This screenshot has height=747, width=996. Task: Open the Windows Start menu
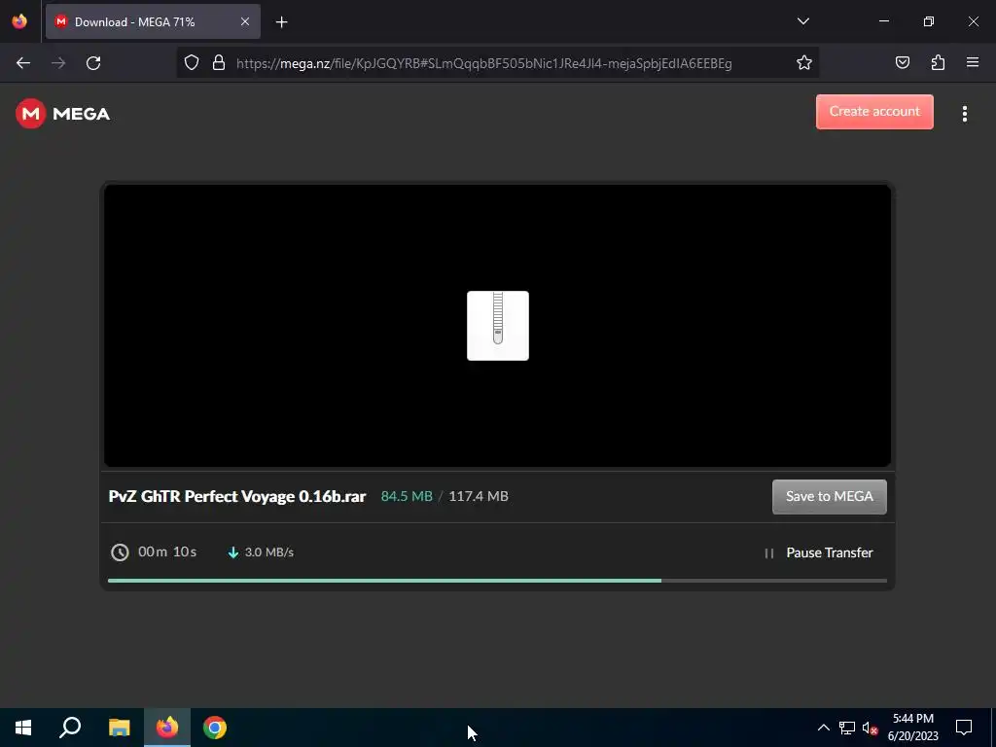coord(23,728)
